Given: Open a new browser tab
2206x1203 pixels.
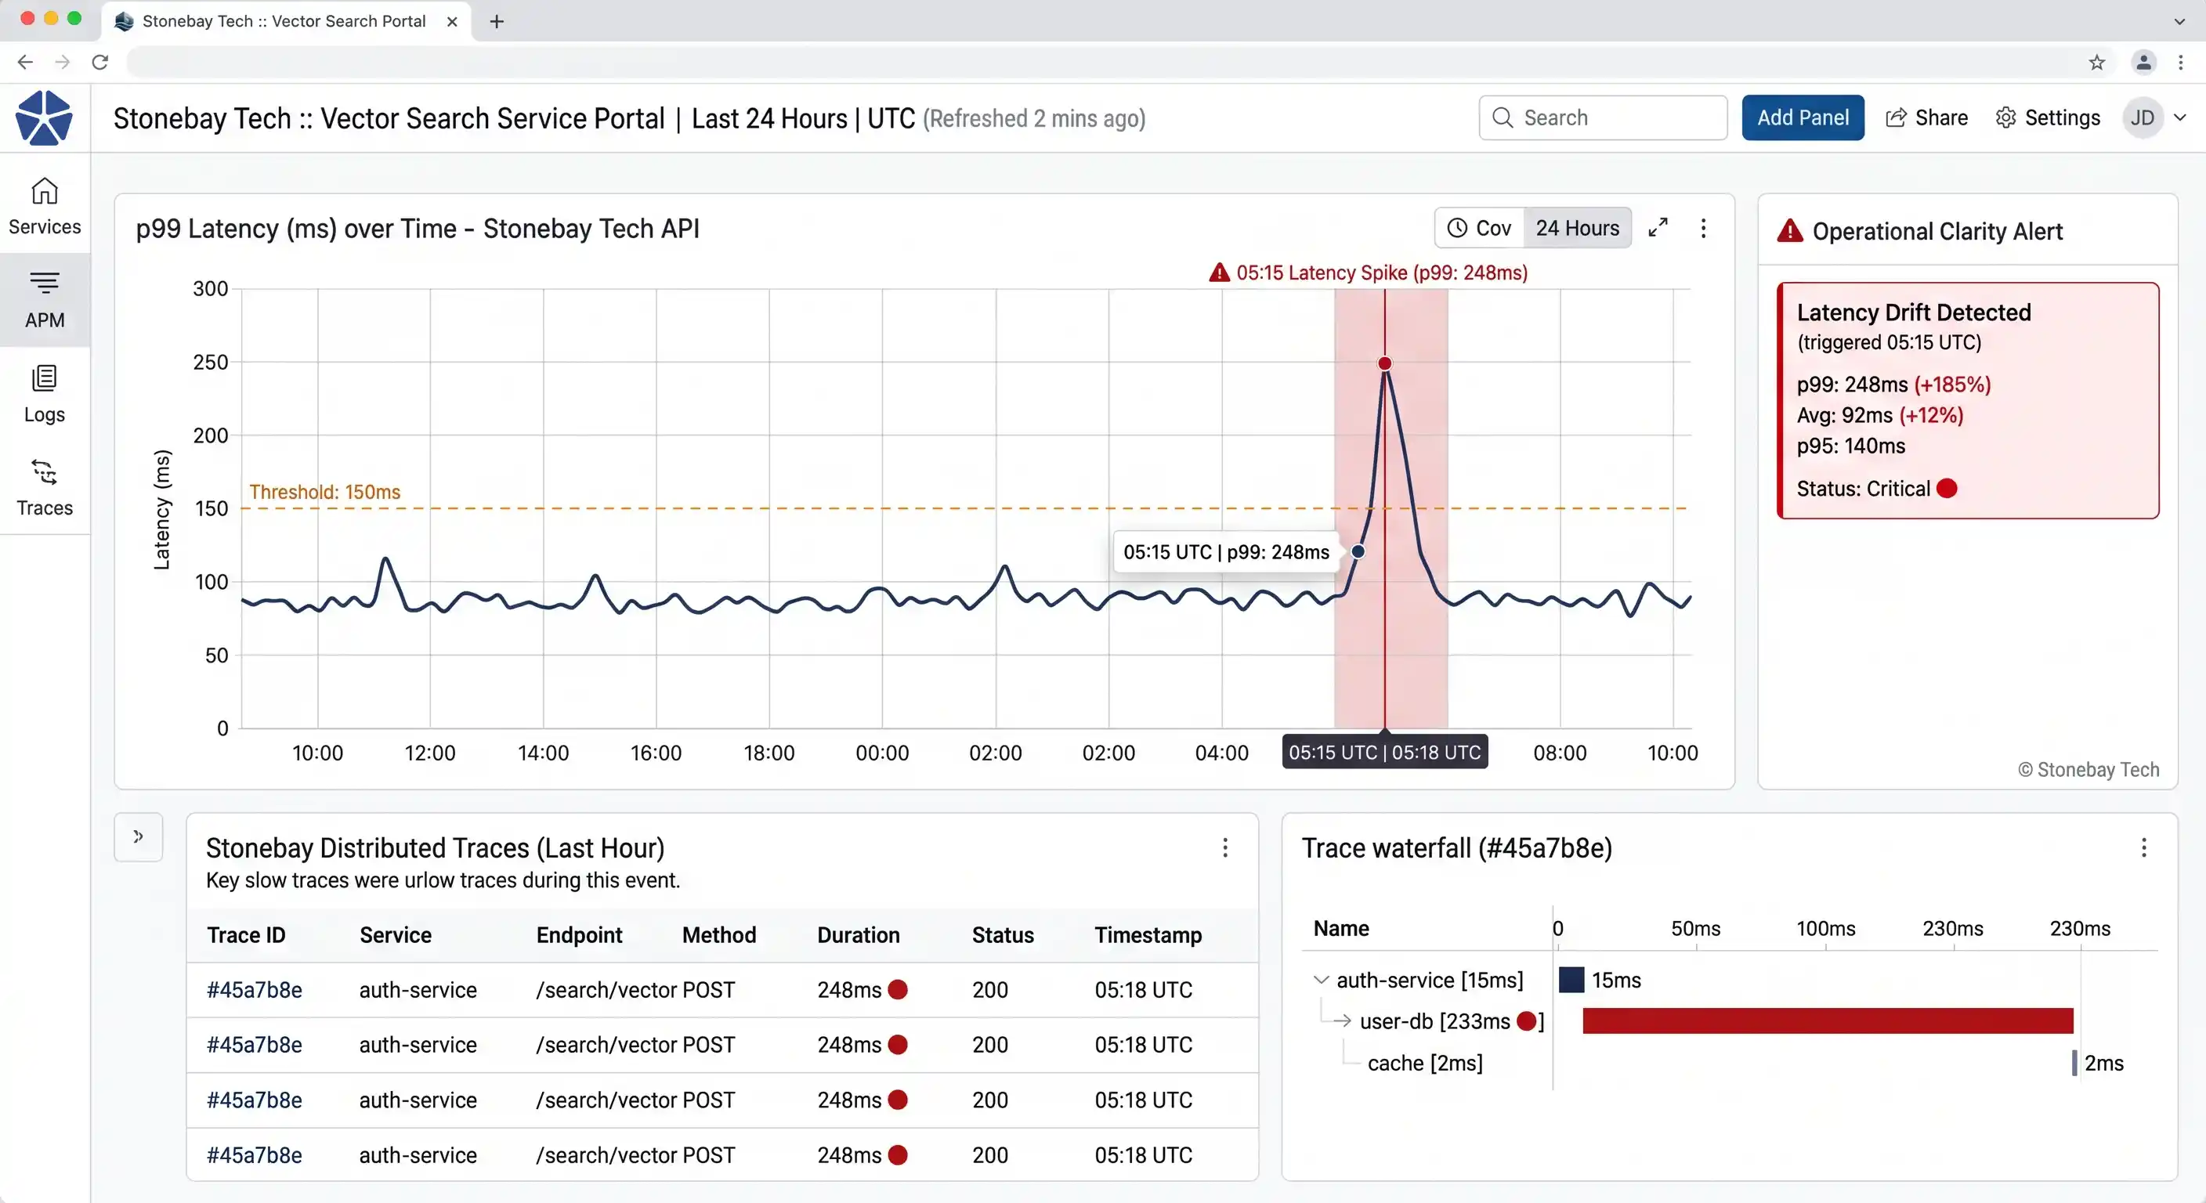Looking at the screenshot, I should pyautogui.click(x=497, y=21).
